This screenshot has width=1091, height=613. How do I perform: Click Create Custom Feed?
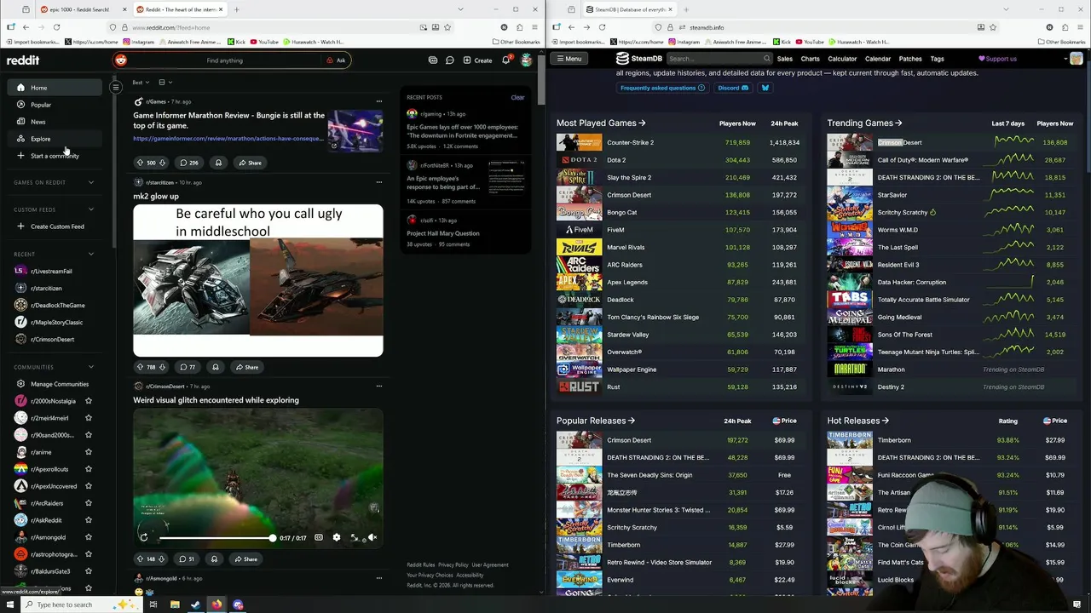(x=56, y=226)
